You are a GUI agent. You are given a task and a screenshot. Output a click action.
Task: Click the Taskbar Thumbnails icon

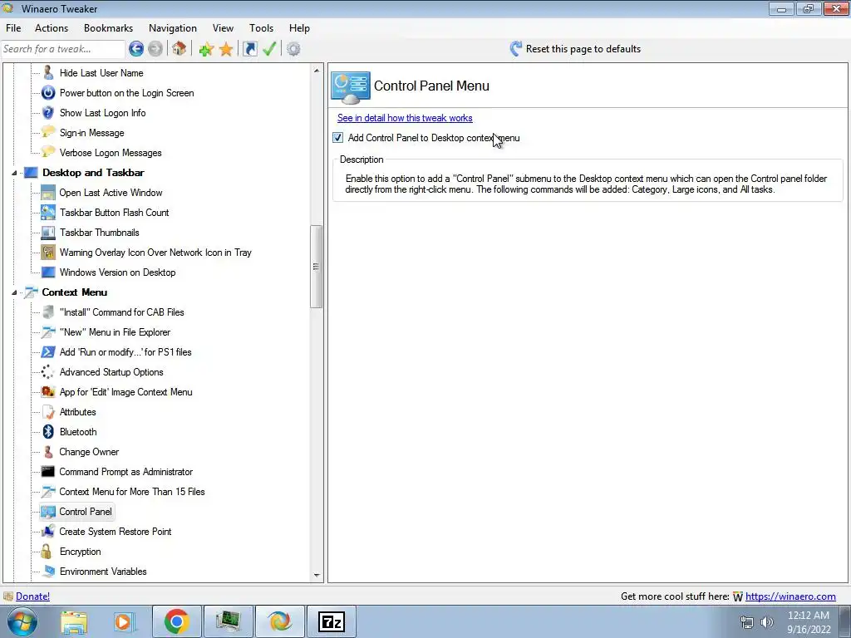coord(48,233)
